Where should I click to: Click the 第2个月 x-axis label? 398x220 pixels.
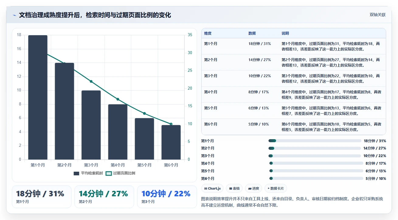click(64, 165)
